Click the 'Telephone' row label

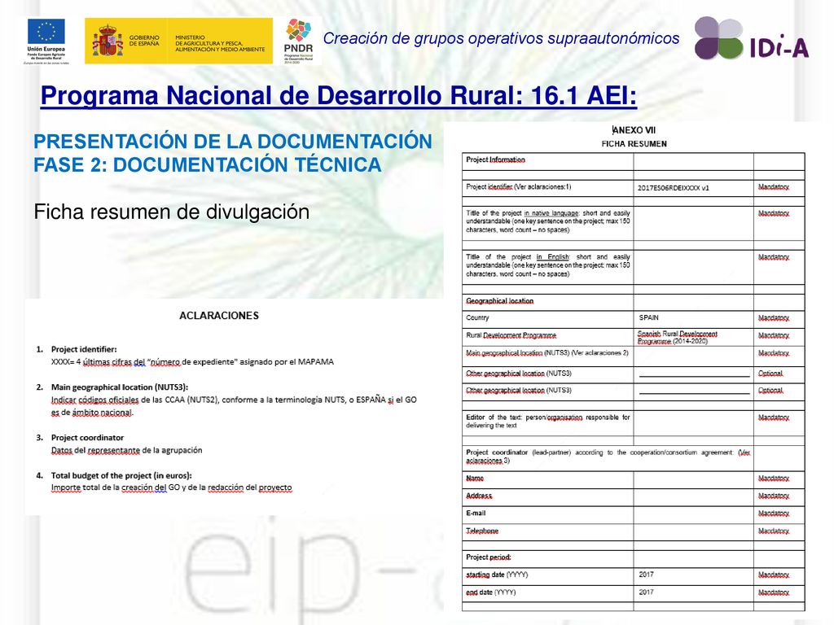482,531
